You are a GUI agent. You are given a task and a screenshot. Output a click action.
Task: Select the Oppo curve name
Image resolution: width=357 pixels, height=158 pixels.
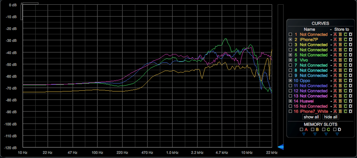(x=305, y=81)
